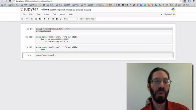This screenshot has width=196, height=110.
Task: Open the Menus bookmarks folder
Action: click(33, 5)
